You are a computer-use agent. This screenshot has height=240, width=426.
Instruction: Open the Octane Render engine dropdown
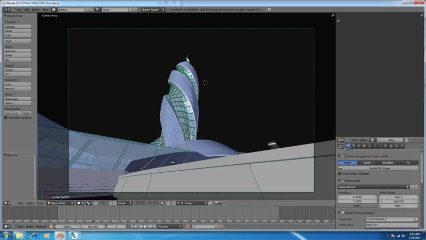coord(153,10)
